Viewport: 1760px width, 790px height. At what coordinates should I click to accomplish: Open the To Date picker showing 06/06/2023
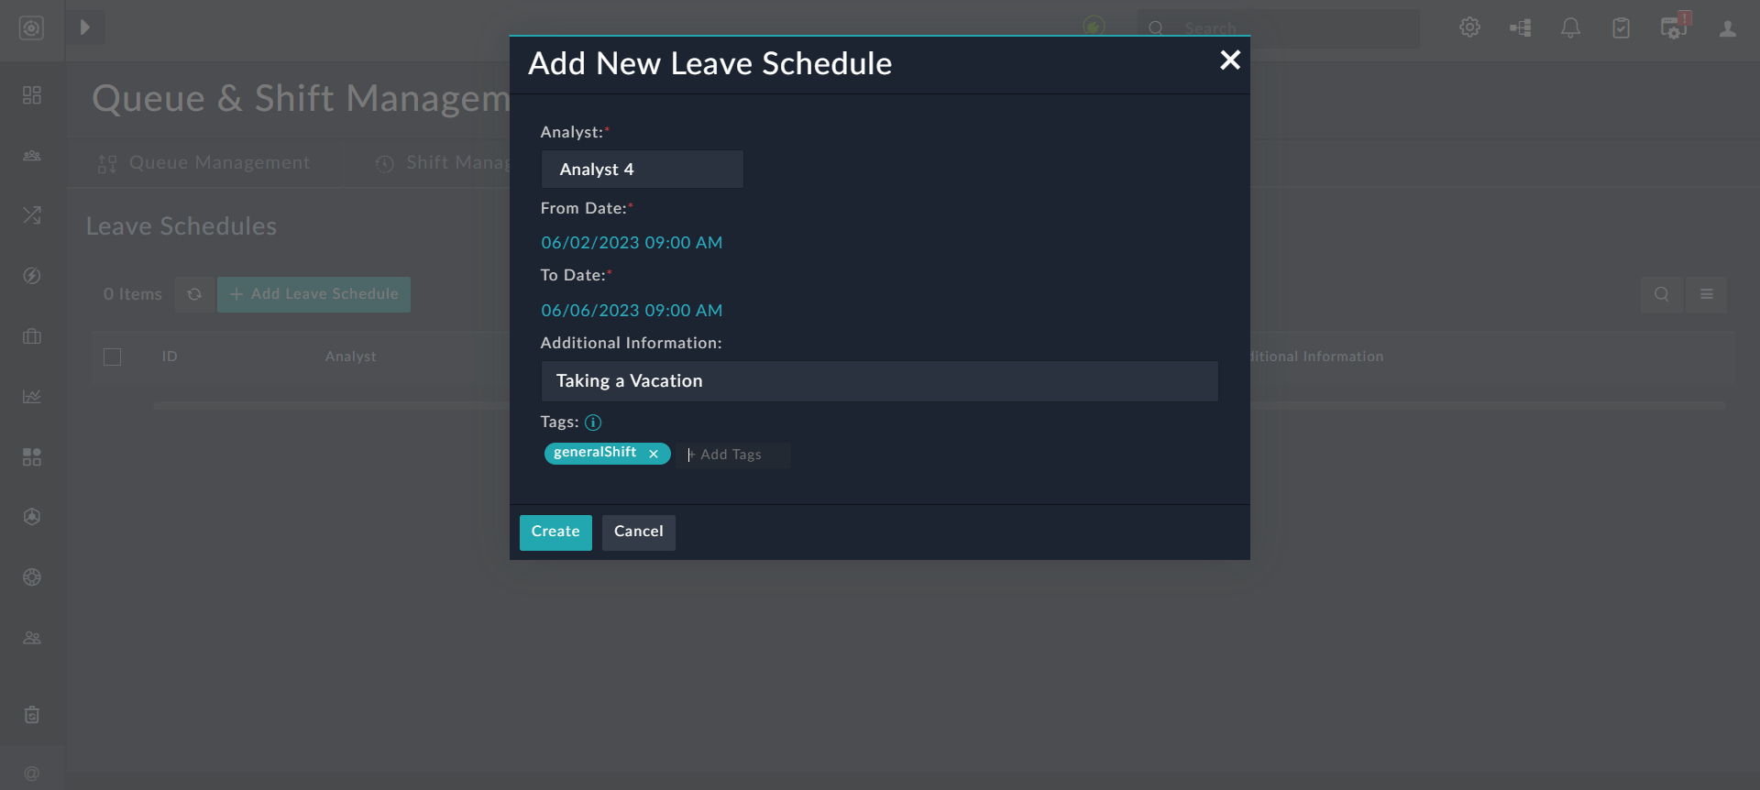631,310
